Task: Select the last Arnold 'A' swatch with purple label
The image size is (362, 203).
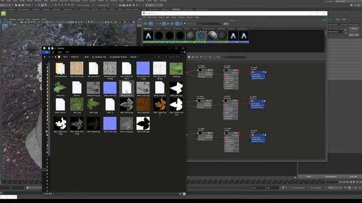Action: [x=244, y=37]
